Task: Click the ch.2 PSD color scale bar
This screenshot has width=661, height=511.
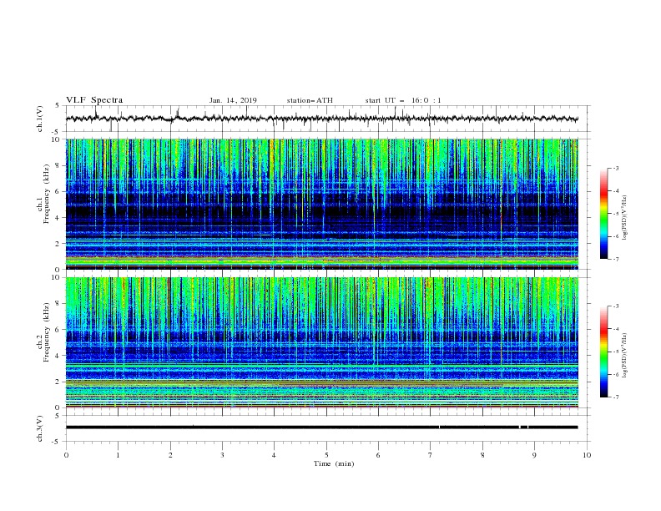Action: 603,352
